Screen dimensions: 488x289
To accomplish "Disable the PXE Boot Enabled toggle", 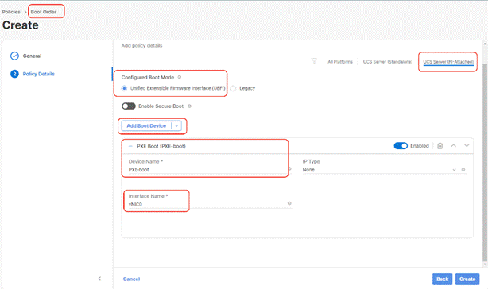I will click(401, 146).
